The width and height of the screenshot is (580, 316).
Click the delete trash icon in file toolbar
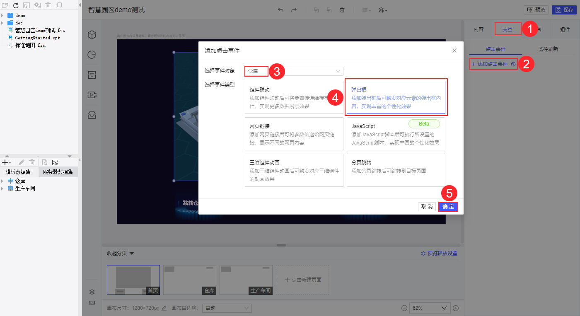pos(48,5)
